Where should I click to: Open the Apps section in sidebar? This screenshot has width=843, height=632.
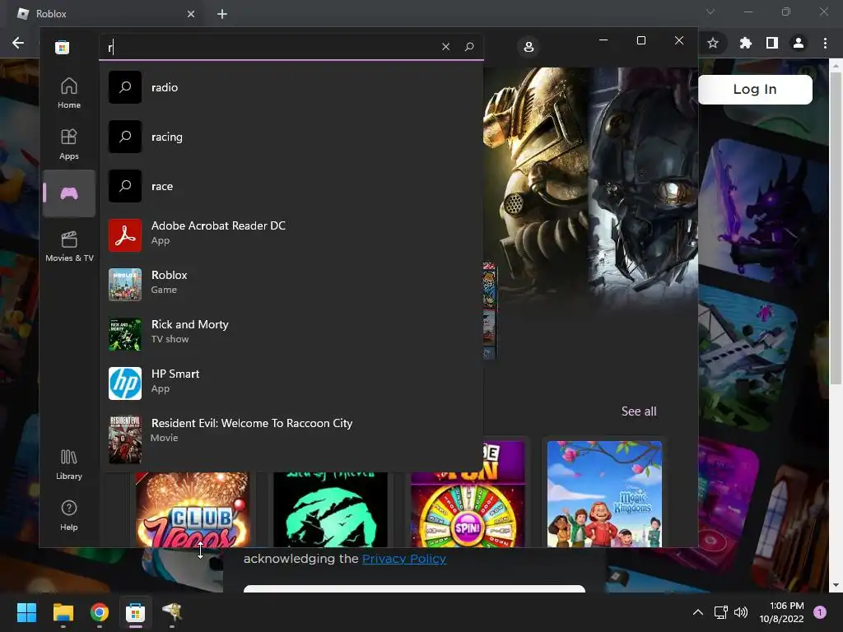click(x=69, y=144)
